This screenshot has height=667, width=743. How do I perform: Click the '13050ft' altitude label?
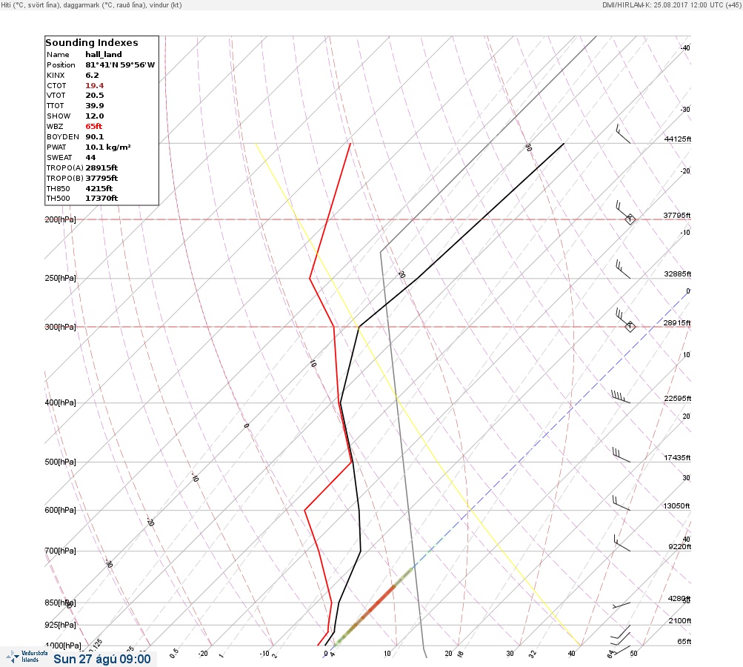coord(676,506)
